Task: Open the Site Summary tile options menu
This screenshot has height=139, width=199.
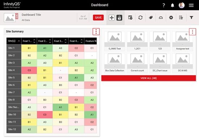Action: (x=96, y=31)
